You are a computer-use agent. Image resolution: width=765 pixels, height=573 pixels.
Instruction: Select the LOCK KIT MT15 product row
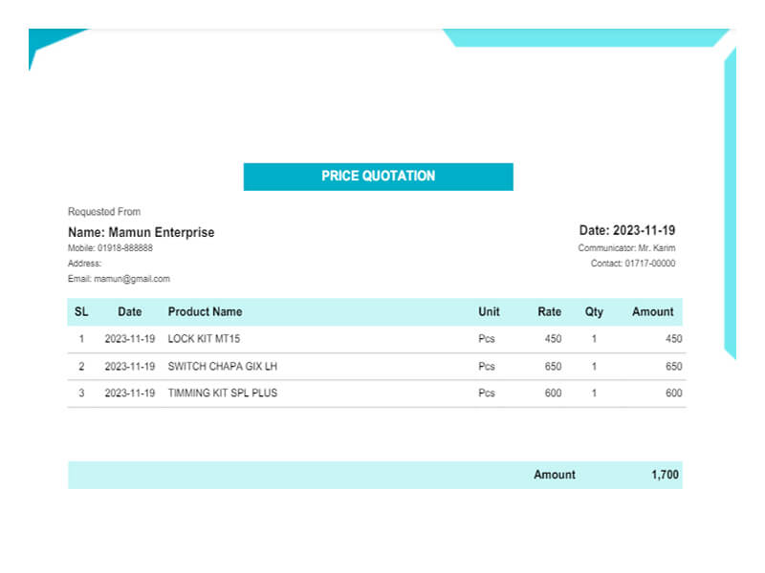pos(204,339)
